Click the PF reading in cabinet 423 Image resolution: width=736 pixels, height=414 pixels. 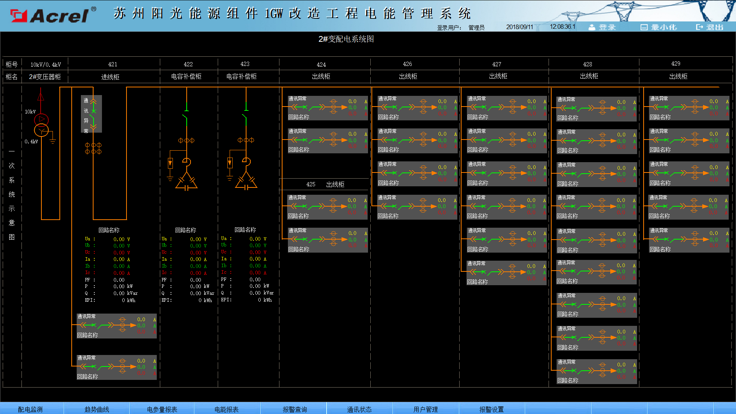click(x=255, y=279)
